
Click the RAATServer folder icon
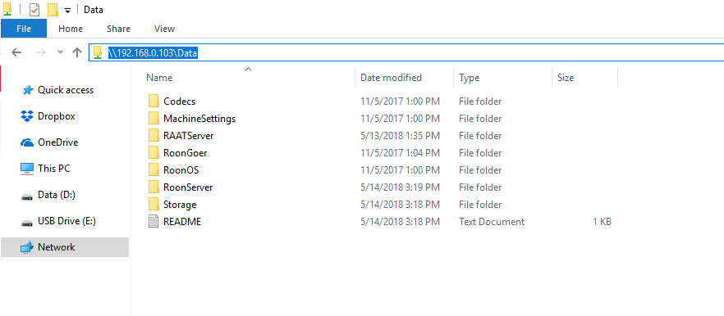[x=154, y=135]
